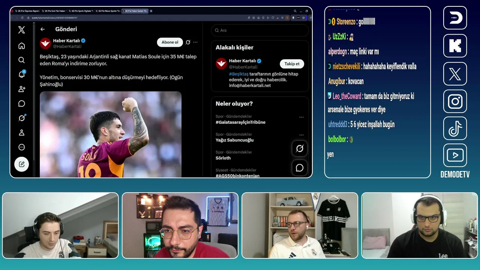Open @HaberKartali handle in Alakalı kişiler
This screenshot has width=480, height=270.
pyautogui.click(x=243, y=67)
